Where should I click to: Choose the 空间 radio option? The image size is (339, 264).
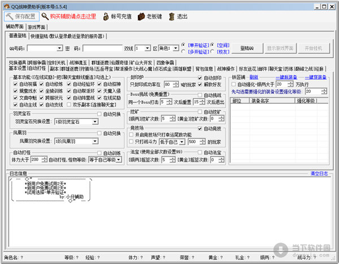tap(212, 45)
